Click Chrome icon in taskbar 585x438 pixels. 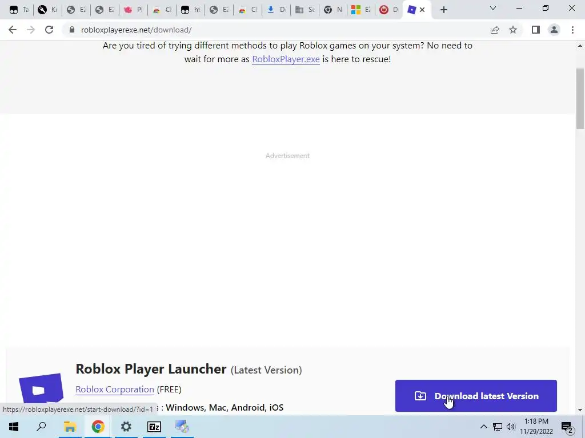(x=98, y=427)
